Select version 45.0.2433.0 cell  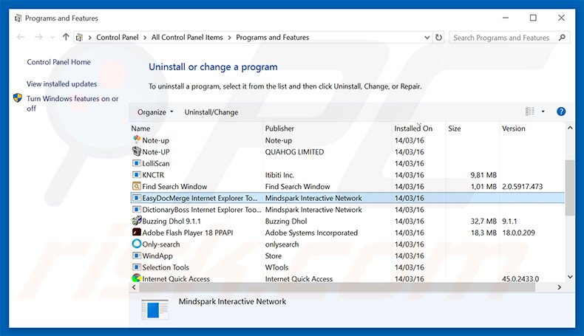[x=520, y=278]
